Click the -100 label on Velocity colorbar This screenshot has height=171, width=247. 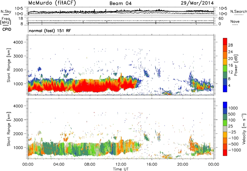233,138
